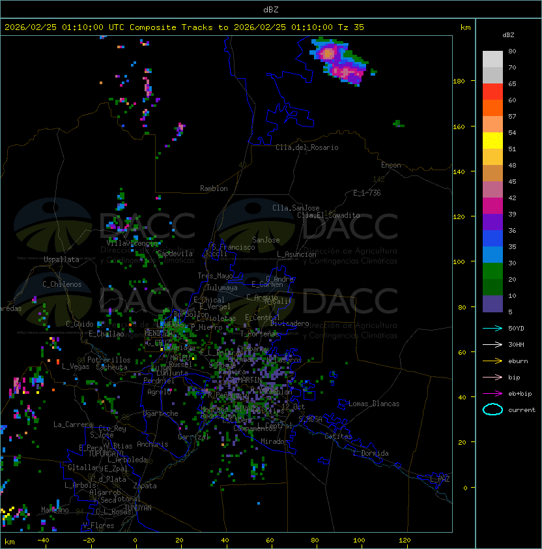
Task: Click the pink bip arrow in legend
Action: coord(492,377)
